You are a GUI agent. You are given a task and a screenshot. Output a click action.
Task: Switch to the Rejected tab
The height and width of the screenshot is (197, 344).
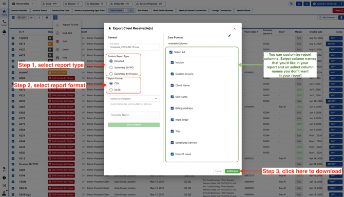pyautogui.click(x=95, y=4)
